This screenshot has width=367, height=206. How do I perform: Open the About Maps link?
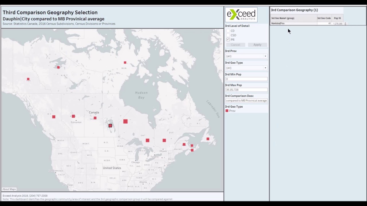(x=9, y=189)
